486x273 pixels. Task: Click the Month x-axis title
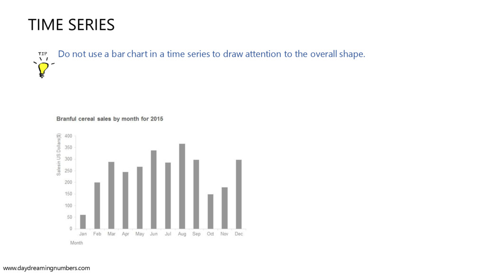pyautogui.click(x=76, y=243)
